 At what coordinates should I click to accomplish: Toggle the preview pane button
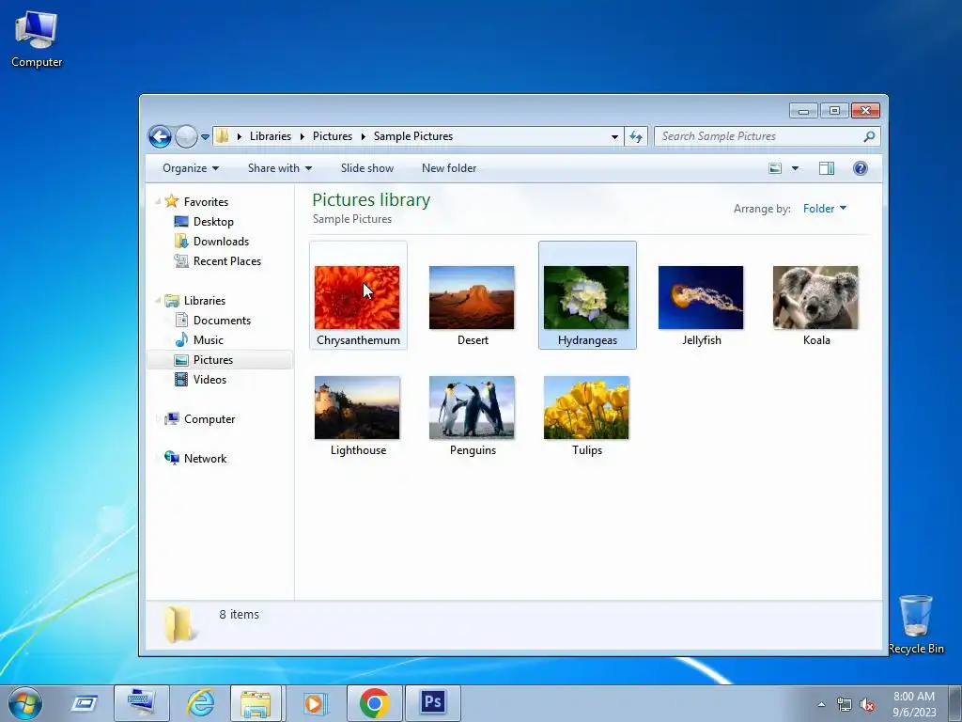coord(827,168)
